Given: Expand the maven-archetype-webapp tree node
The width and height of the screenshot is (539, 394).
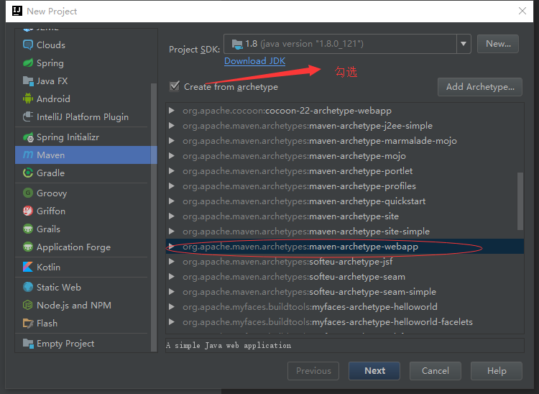Looking at the screenshot, I should click(x=172, y=247).
